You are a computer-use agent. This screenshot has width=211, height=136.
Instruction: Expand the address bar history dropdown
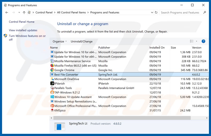[x=152, y=13]
